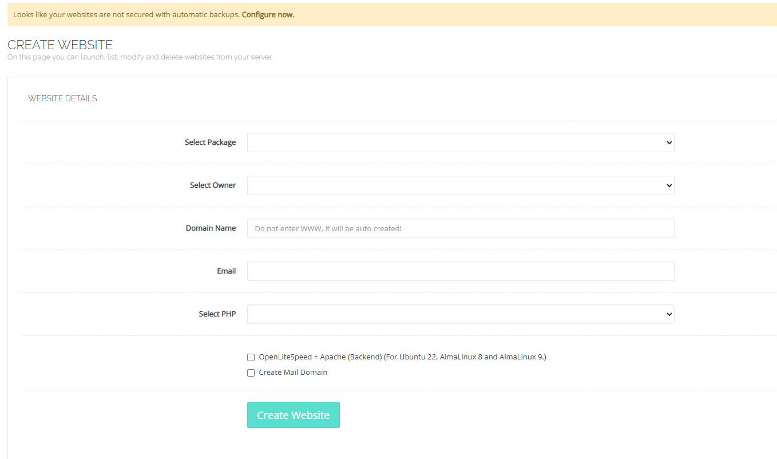Open the Select PHP version dropdown
The image size is (777, 459).
tap(460, 314)
